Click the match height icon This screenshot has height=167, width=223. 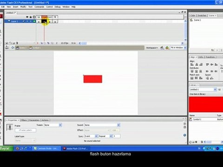pos(196,78)
